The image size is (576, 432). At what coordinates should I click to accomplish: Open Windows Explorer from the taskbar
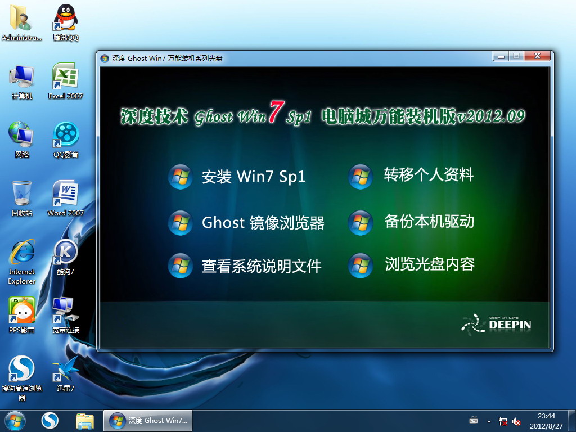click(85, 421)
